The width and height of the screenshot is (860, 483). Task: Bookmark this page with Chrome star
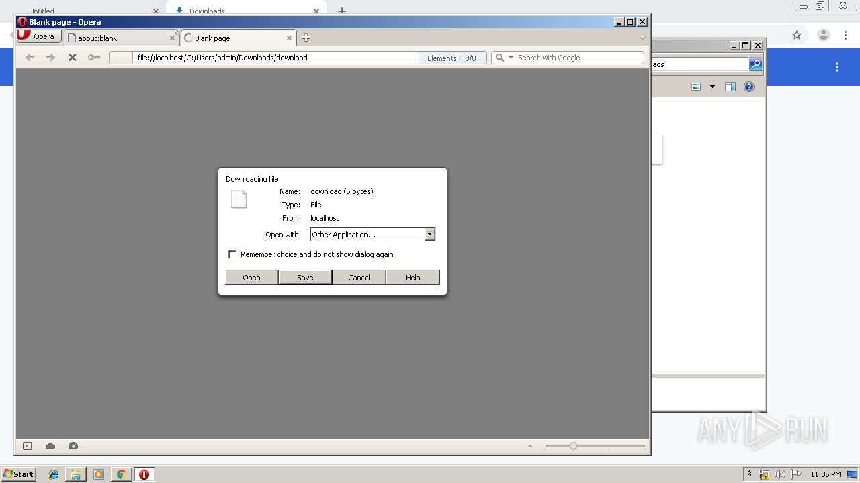797,35
